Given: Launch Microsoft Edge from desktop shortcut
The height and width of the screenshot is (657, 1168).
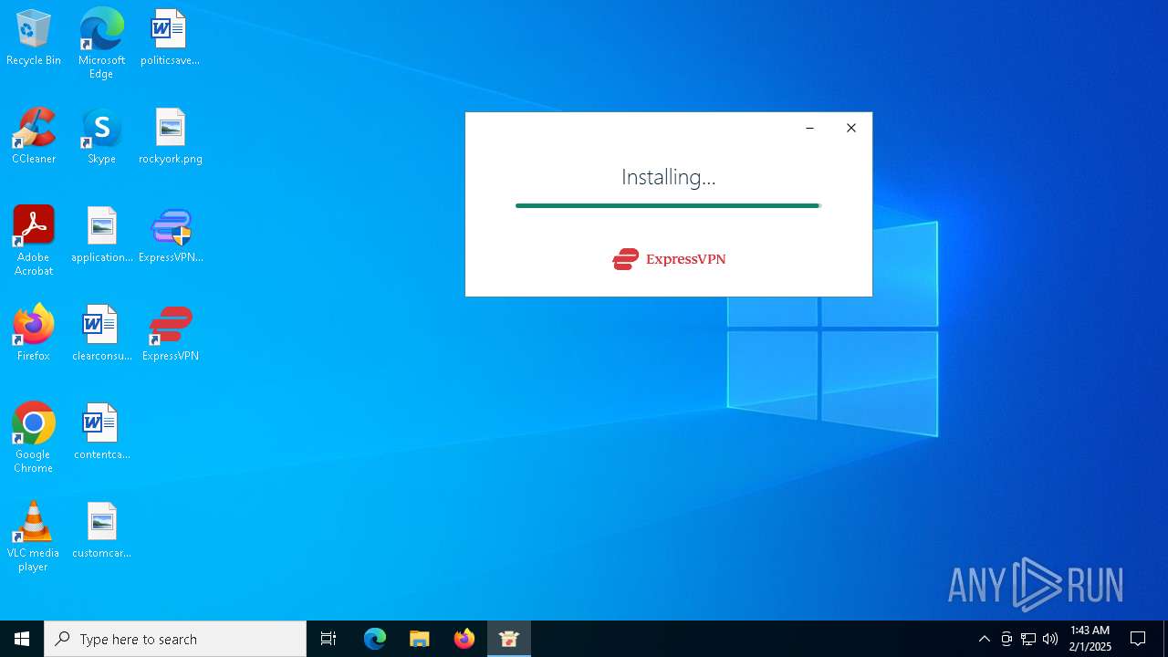Looking at the screenshot, I should 101,44.
